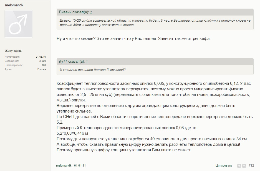
Task: Click melomandk's male-symbol avatar image
Action: [19, 24]
